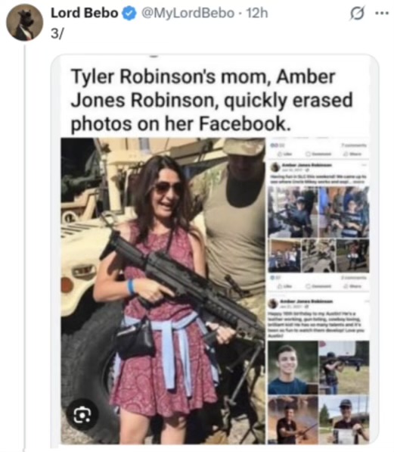
Task: Open the three-dot more options menu
Action: 382,13
